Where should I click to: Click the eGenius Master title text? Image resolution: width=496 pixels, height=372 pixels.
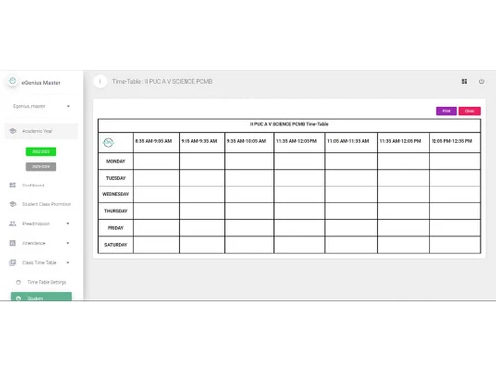[x=41, y=83]
